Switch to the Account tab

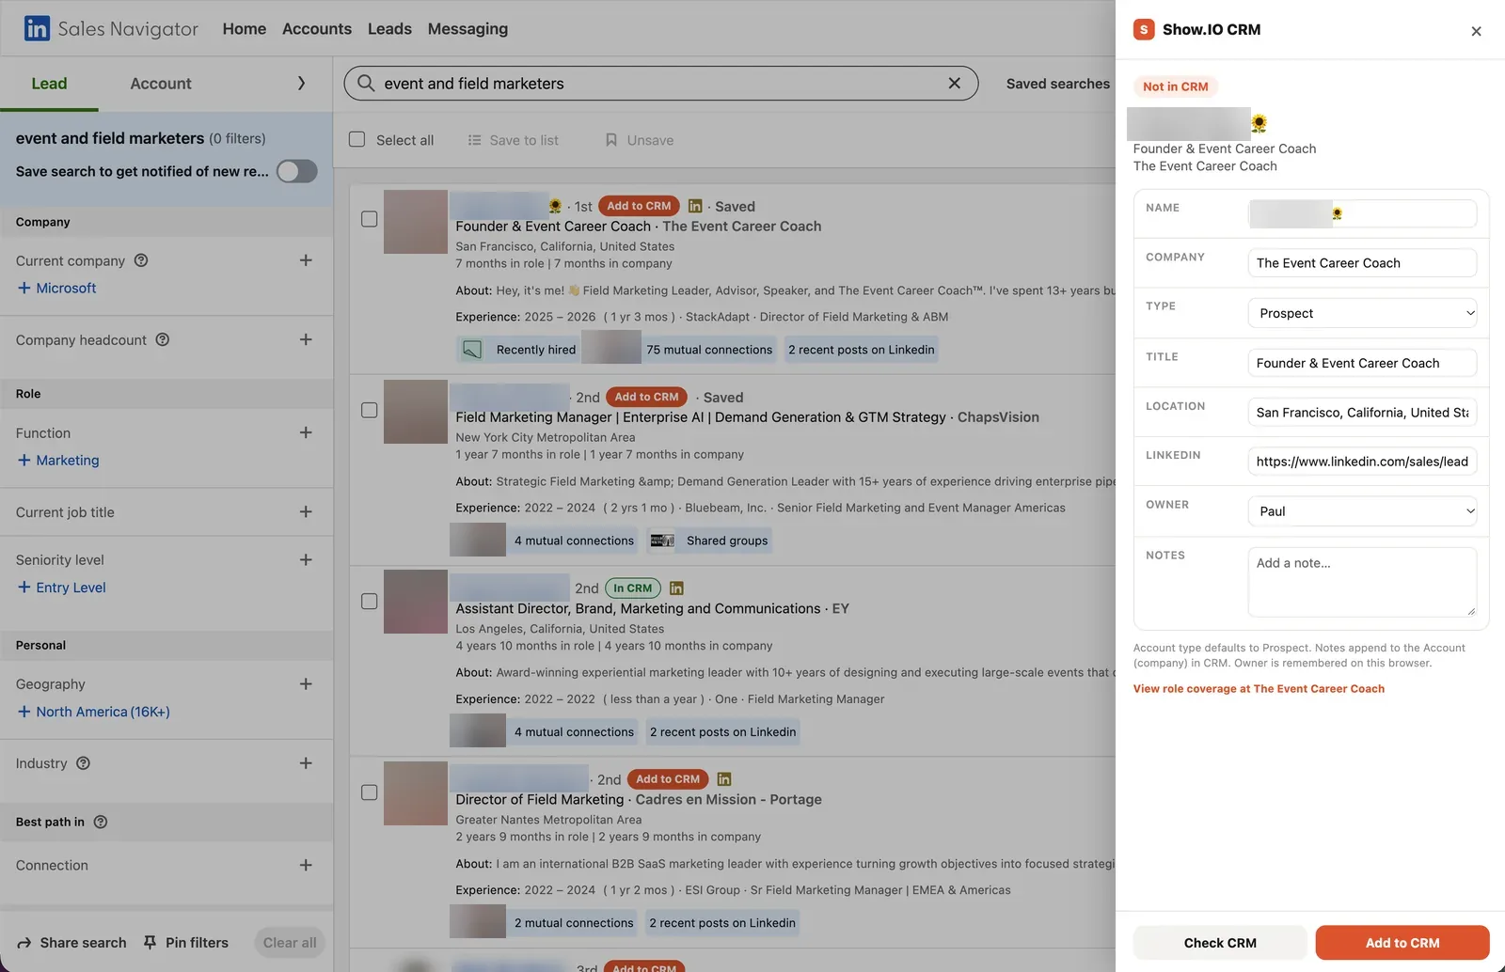click(x=161, y=84)
